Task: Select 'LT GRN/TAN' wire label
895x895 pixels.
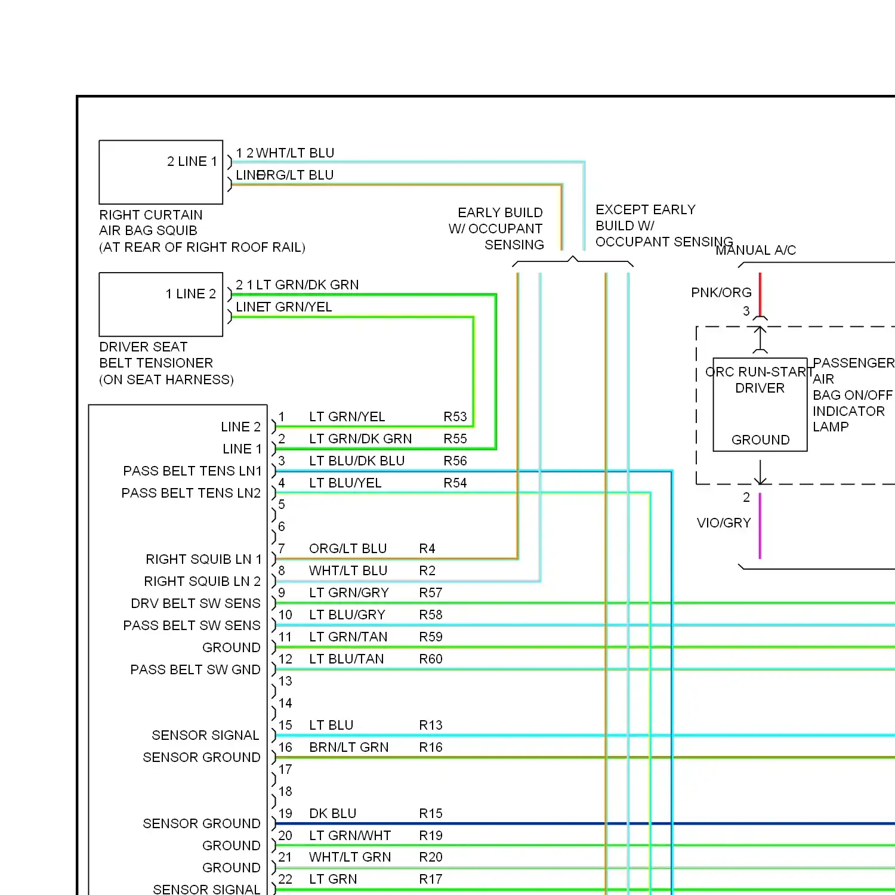Action: (348, 637)
